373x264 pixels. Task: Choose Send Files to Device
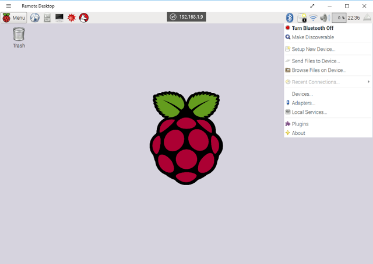315,61
